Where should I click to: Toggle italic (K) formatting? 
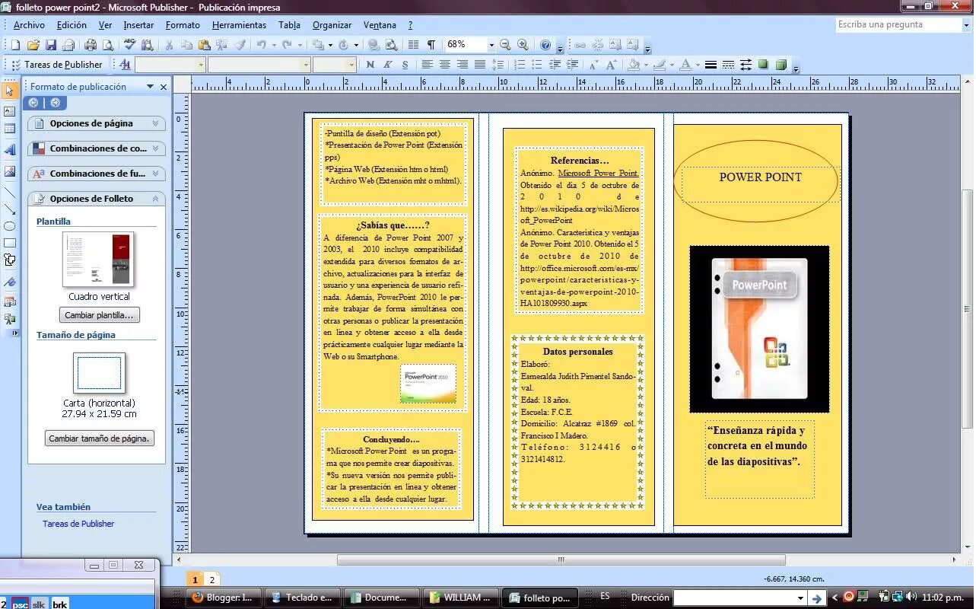coord(387,65)
